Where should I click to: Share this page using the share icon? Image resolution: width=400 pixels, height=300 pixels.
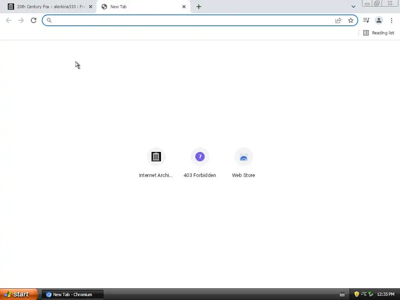pos(338,20)
